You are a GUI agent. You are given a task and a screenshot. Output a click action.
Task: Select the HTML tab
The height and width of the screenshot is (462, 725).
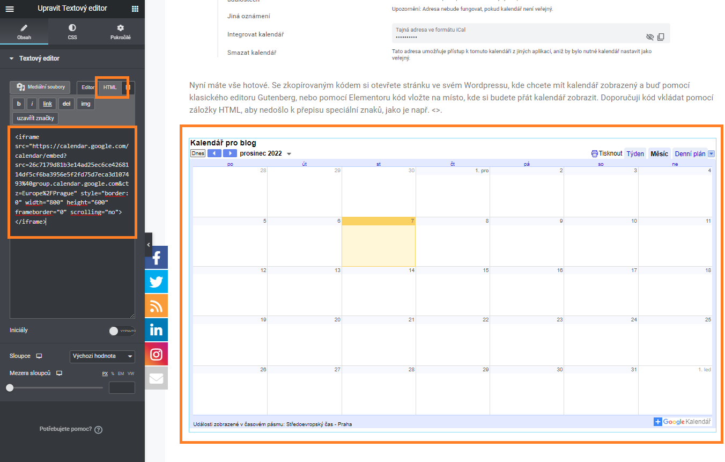click(110, 87)
